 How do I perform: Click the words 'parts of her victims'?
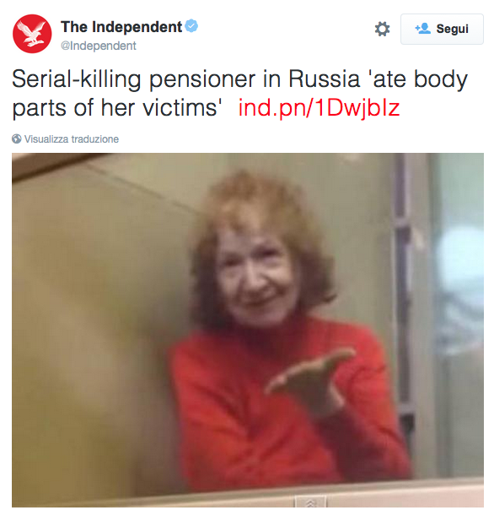[117, 107]
